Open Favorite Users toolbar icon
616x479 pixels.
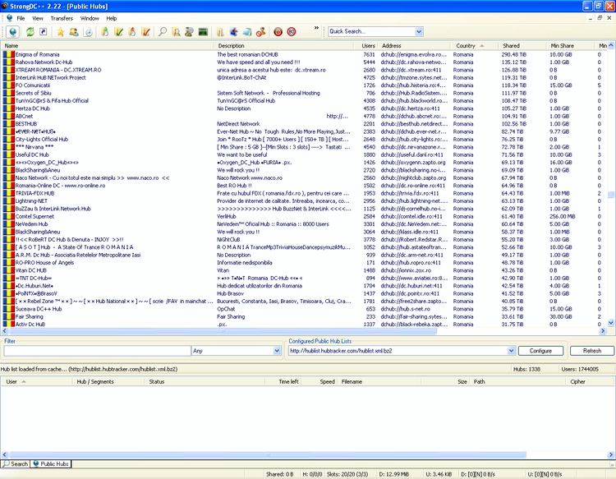pos(74,32)
